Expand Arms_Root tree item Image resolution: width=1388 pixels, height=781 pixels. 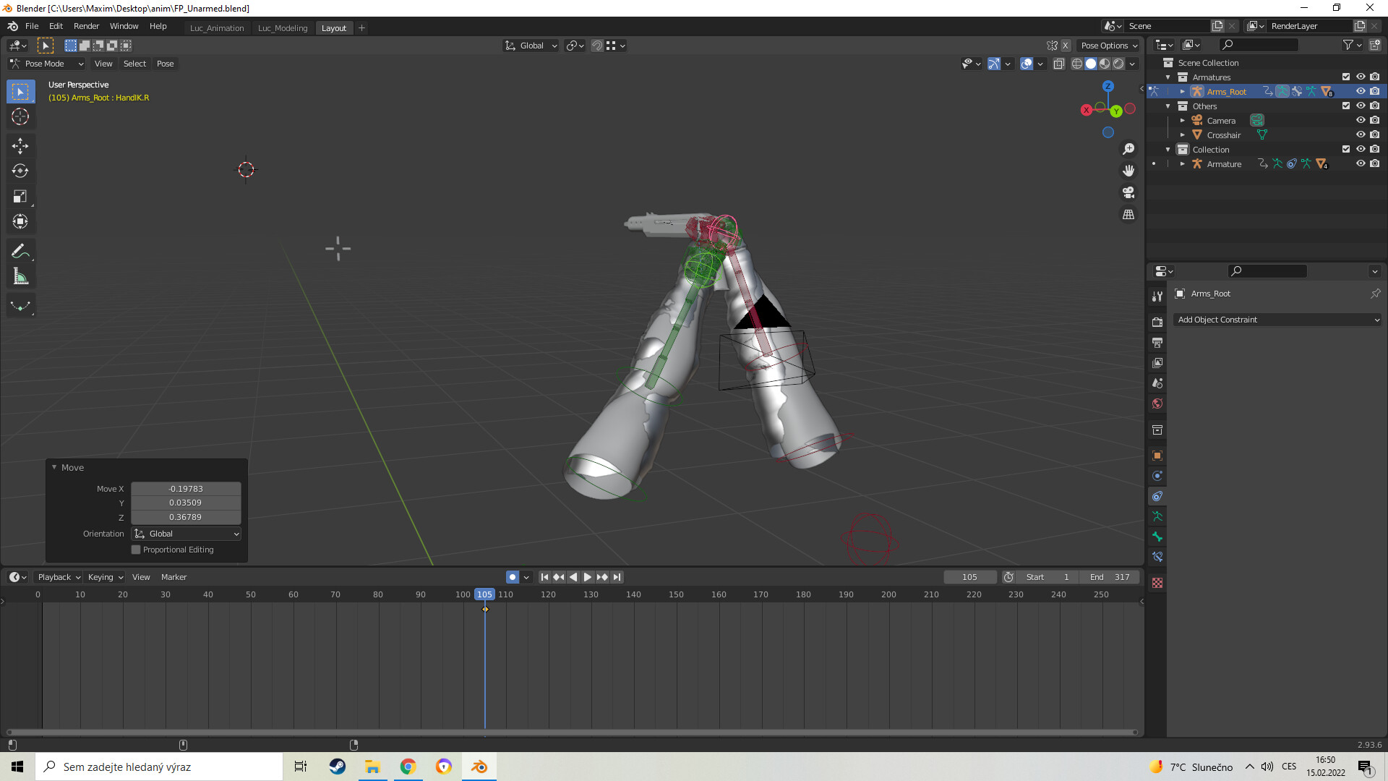coord(1183,92)
